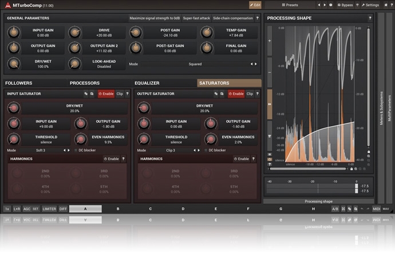Disable the Input Saturator with Enable button

[x=106, y=94]
